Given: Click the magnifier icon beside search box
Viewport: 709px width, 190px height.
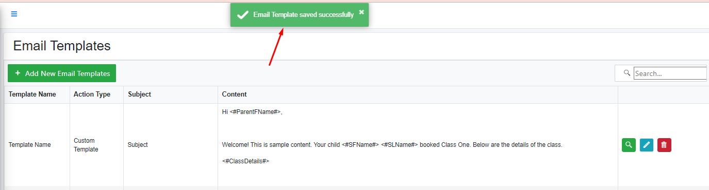Looking at the screenshot, I should point(627,73).
